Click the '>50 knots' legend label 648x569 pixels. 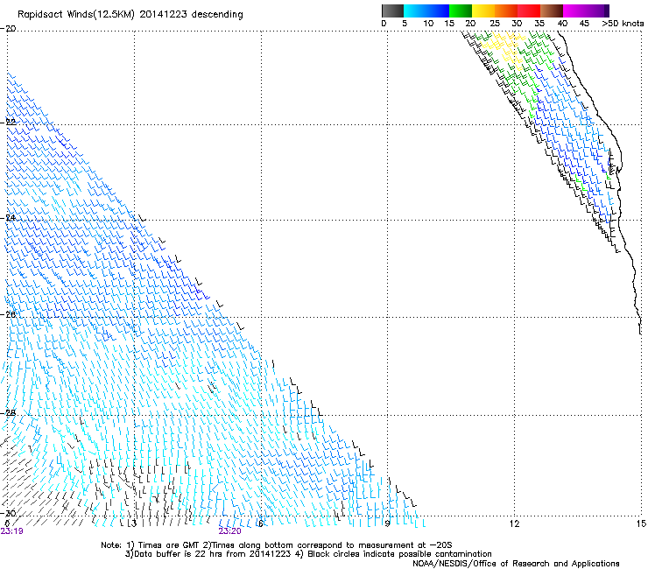pos(623,24)
